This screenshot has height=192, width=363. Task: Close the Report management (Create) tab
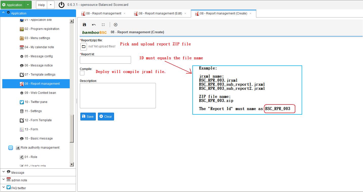point(250,13)
